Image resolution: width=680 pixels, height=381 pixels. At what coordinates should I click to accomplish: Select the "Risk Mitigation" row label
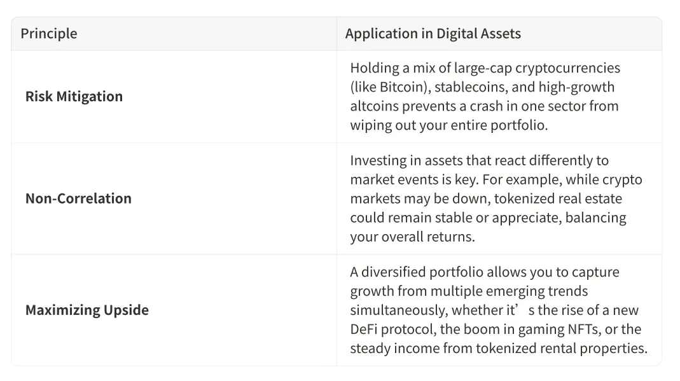coord(74,97)
